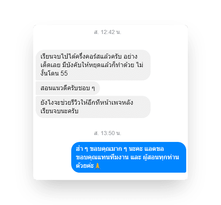221x205 pixels.
Task: Click the message starting with เรียนจบไปได้ครึ่งคอร์ส
Action: pos(93,65)
